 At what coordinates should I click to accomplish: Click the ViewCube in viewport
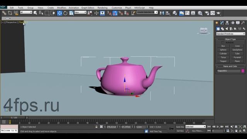[203, 31]
